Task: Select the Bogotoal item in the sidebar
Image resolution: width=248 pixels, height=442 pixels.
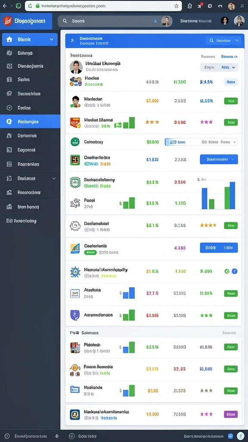Action: (26, 150)
